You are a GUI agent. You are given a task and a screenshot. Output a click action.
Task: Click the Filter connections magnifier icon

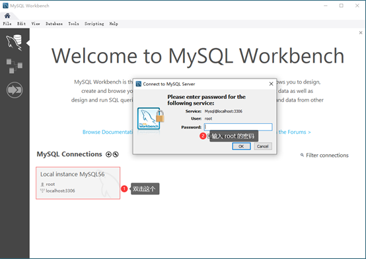click(302, 155)
